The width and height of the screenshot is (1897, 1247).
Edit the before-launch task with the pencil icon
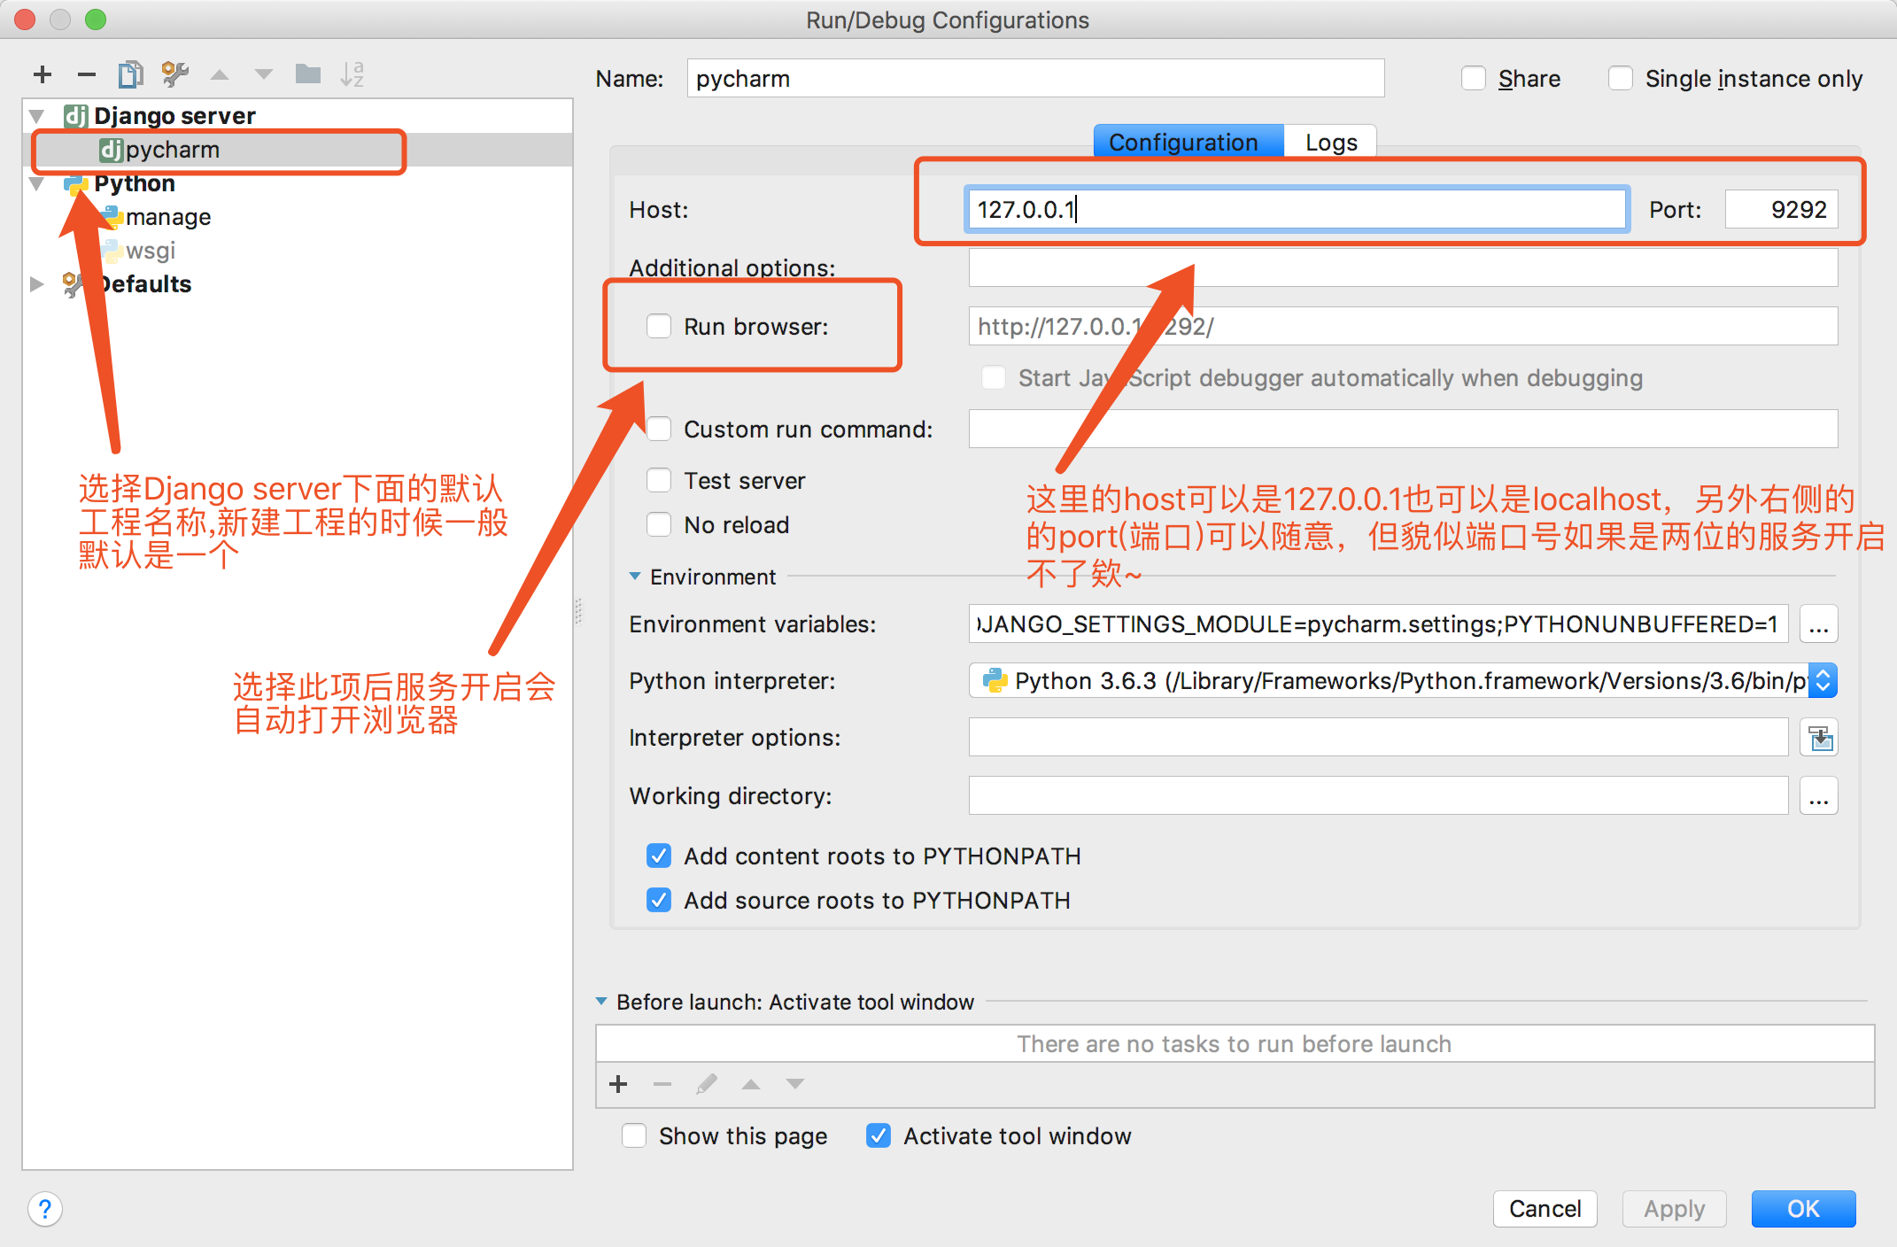point(707,1084)
